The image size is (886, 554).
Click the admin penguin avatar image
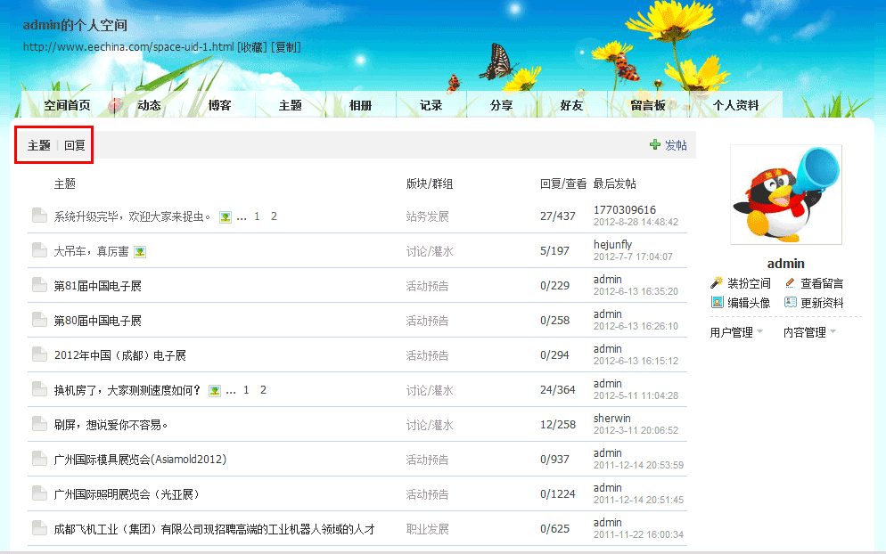tap(785, 195)
